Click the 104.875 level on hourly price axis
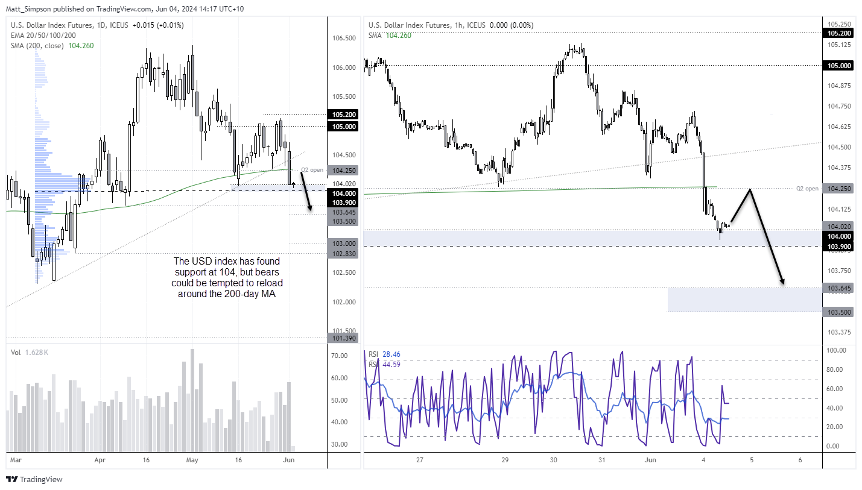Viewport: 862px width, 490px height. coord(839,86)
